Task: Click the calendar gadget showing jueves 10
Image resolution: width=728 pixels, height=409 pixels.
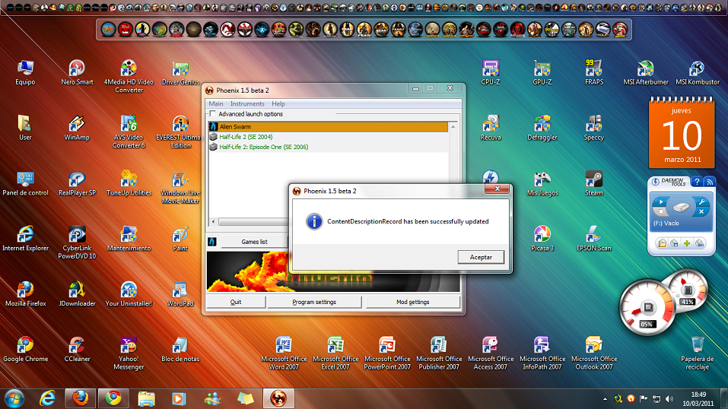Action: 682,134
